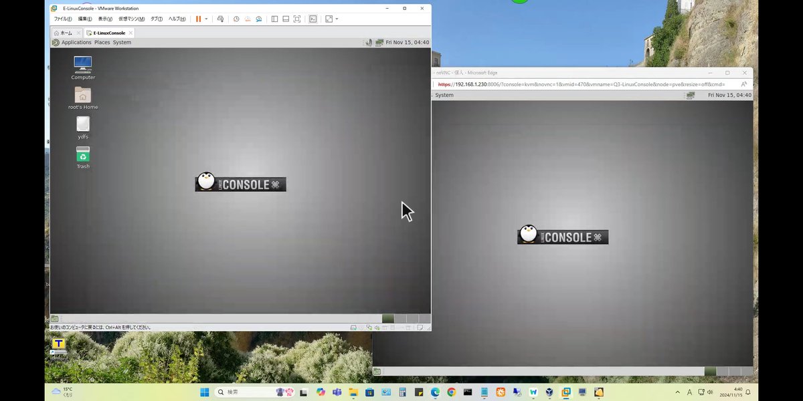This screenshot has height=401, width=803.
Task: Open VirtualBox from the taskbar
Action: pyautogui.click(x=549, y=392)
